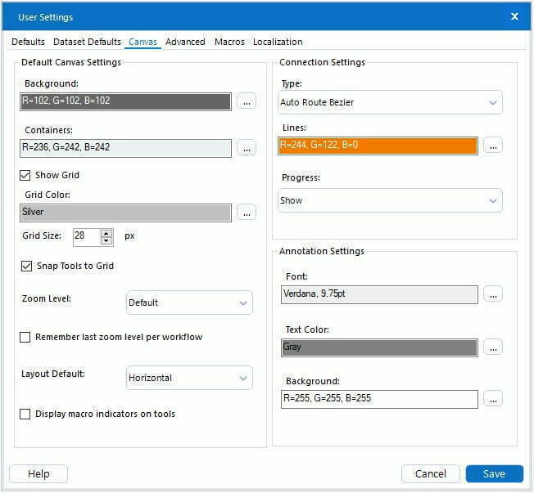This screenshot has width=534, height=493.
Task: Click ellipsis button beside connection Lines color
Action: [492, 146]
